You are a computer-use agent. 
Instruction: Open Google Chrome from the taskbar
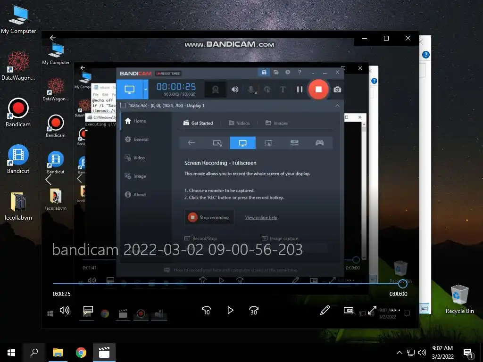pos(81,353)
